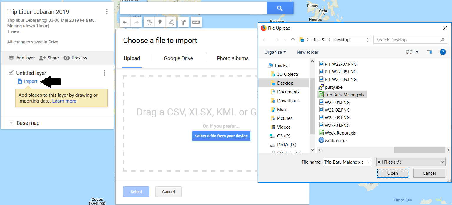The height and width of the screenshot is (205, 452).
Task: Click the Share button
Action: (49, 58)
